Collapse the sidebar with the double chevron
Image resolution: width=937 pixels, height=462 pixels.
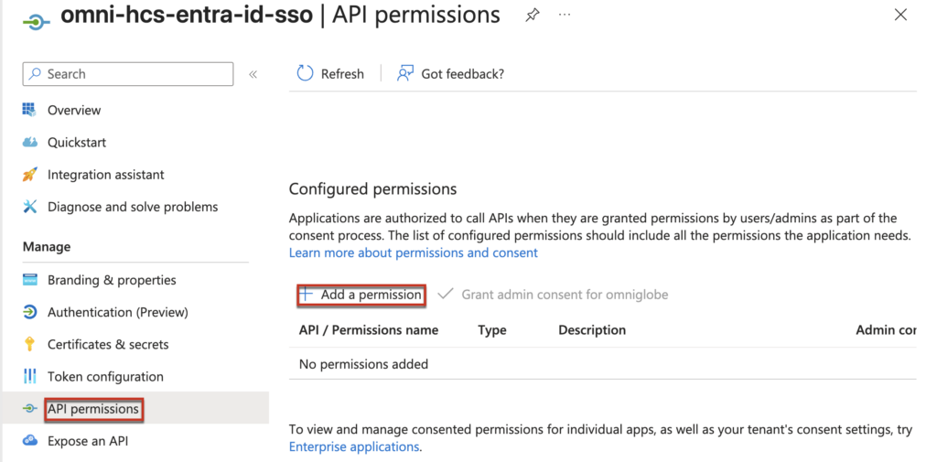tap(253, 74)
